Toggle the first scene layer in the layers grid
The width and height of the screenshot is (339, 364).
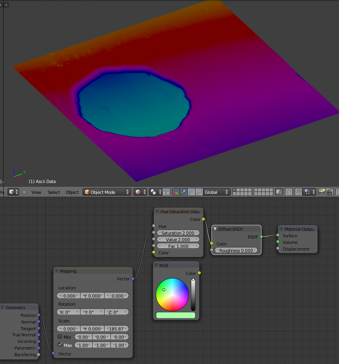click(x=234, y=190)
